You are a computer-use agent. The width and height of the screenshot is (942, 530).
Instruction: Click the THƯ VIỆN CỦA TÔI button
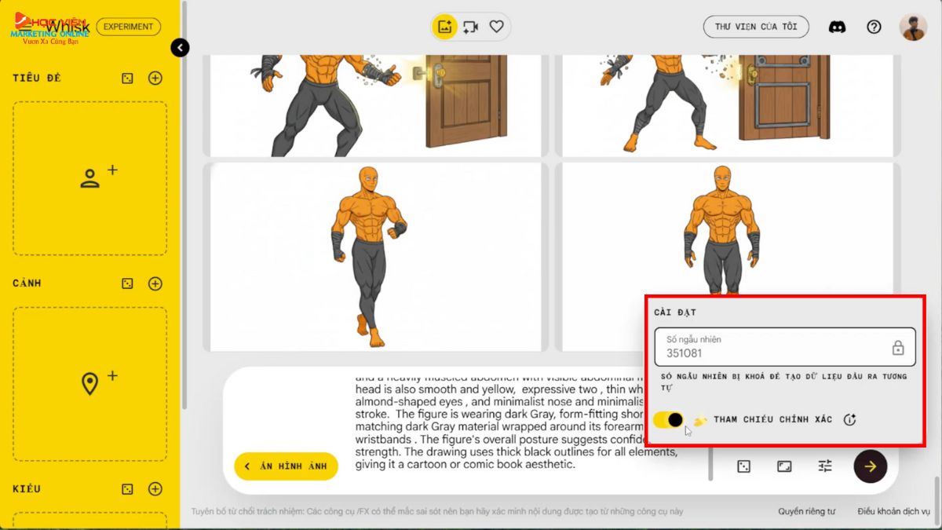[755, 27]
